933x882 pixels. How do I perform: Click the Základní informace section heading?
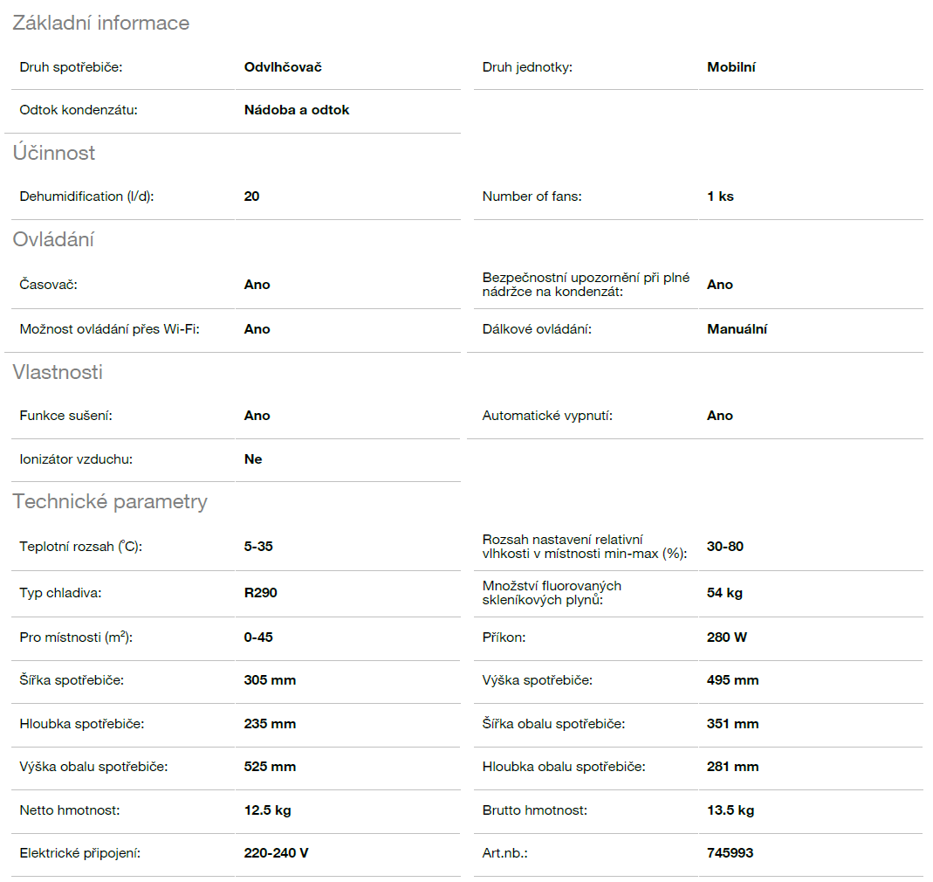click(x=100, y=24)
